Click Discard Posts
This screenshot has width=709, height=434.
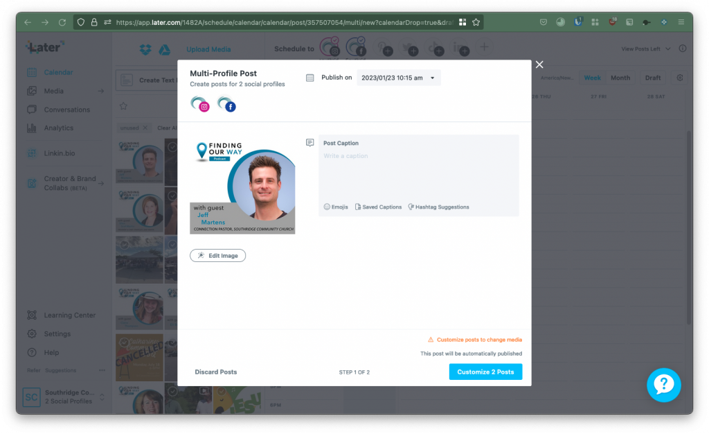point(216,372)
